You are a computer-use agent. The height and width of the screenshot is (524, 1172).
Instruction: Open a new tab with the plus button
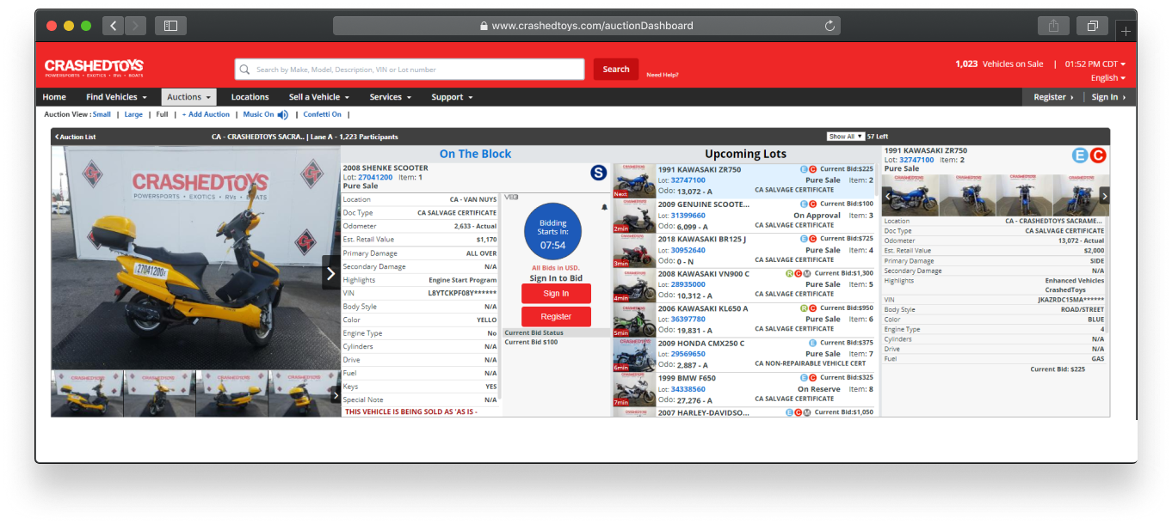(1126, 31)
